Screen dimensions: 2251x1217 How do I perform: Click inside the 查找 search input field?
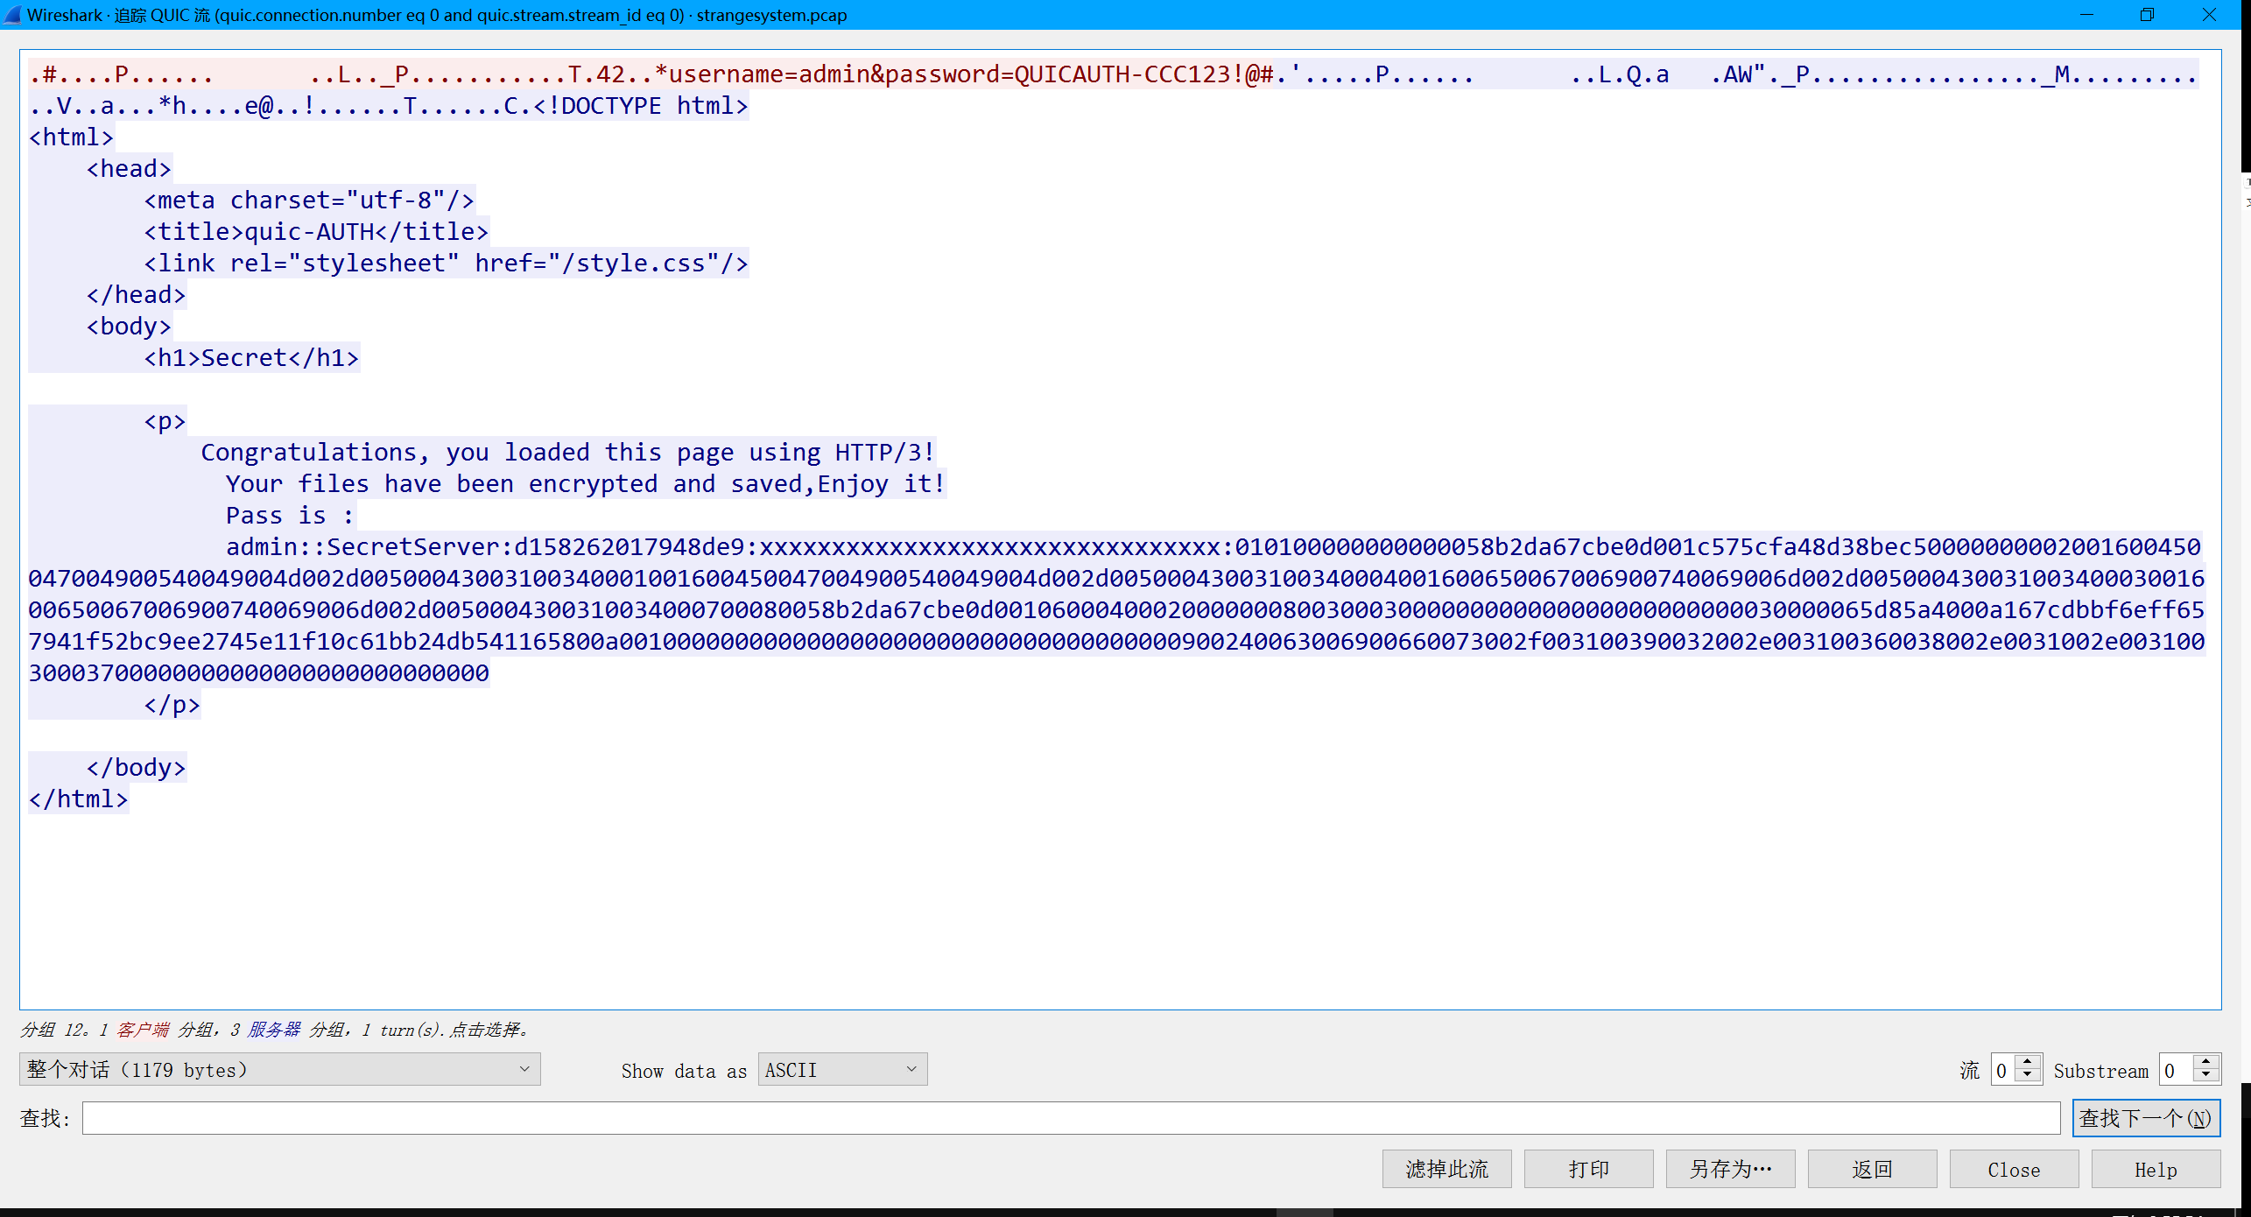click(1070, 1118)
